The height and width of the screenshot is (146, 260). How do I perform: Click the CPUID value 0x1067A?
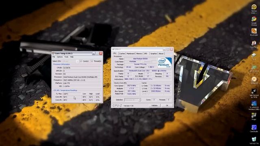[82, 68]
